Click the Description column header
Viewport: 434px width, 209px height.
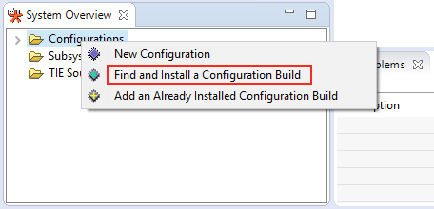[385, 105]
